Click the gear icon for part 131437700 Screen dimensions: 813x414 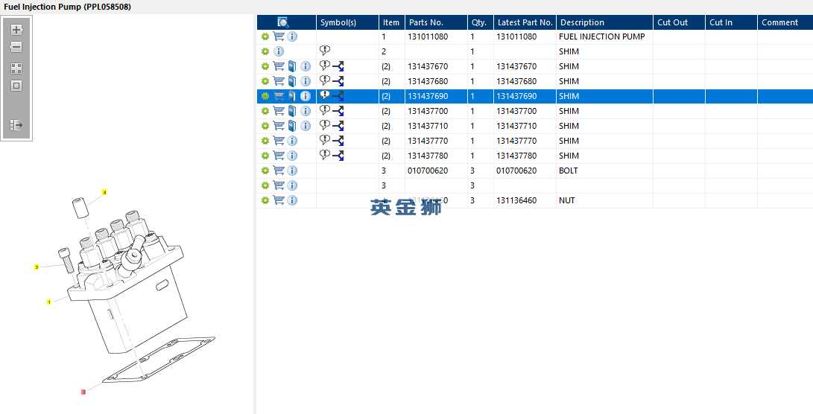(265, 111)
